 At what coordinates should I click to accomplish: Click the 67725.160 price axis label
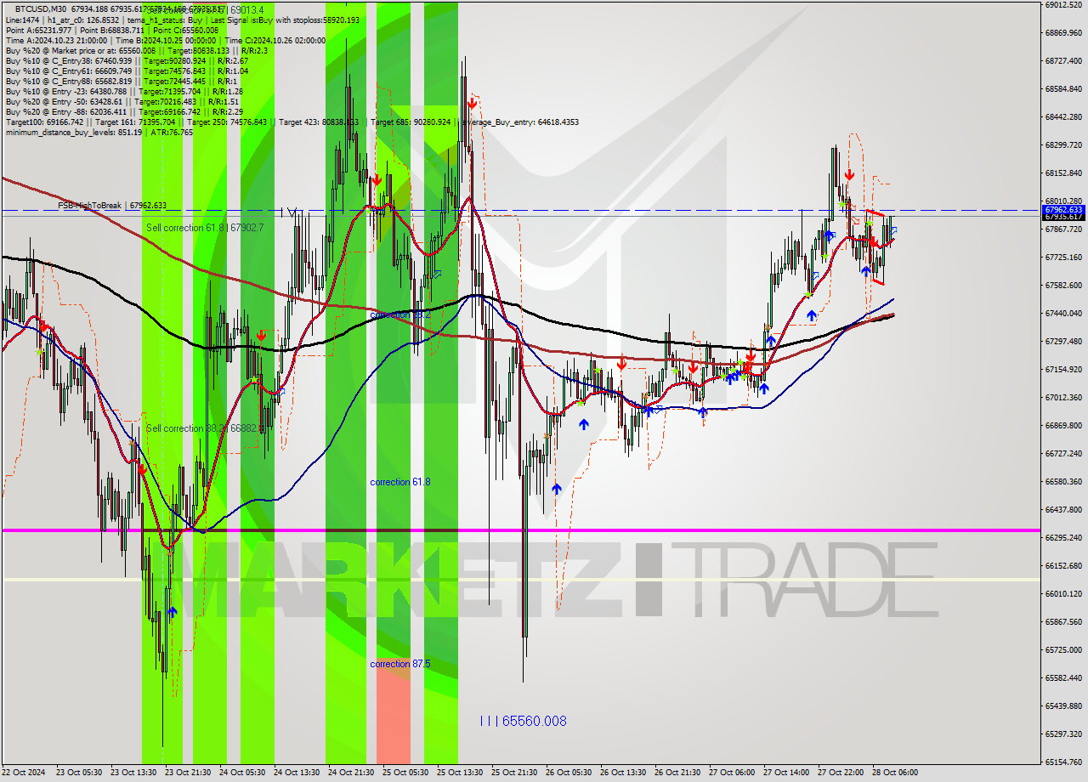pyautogui.click(x=1063, y=257)
